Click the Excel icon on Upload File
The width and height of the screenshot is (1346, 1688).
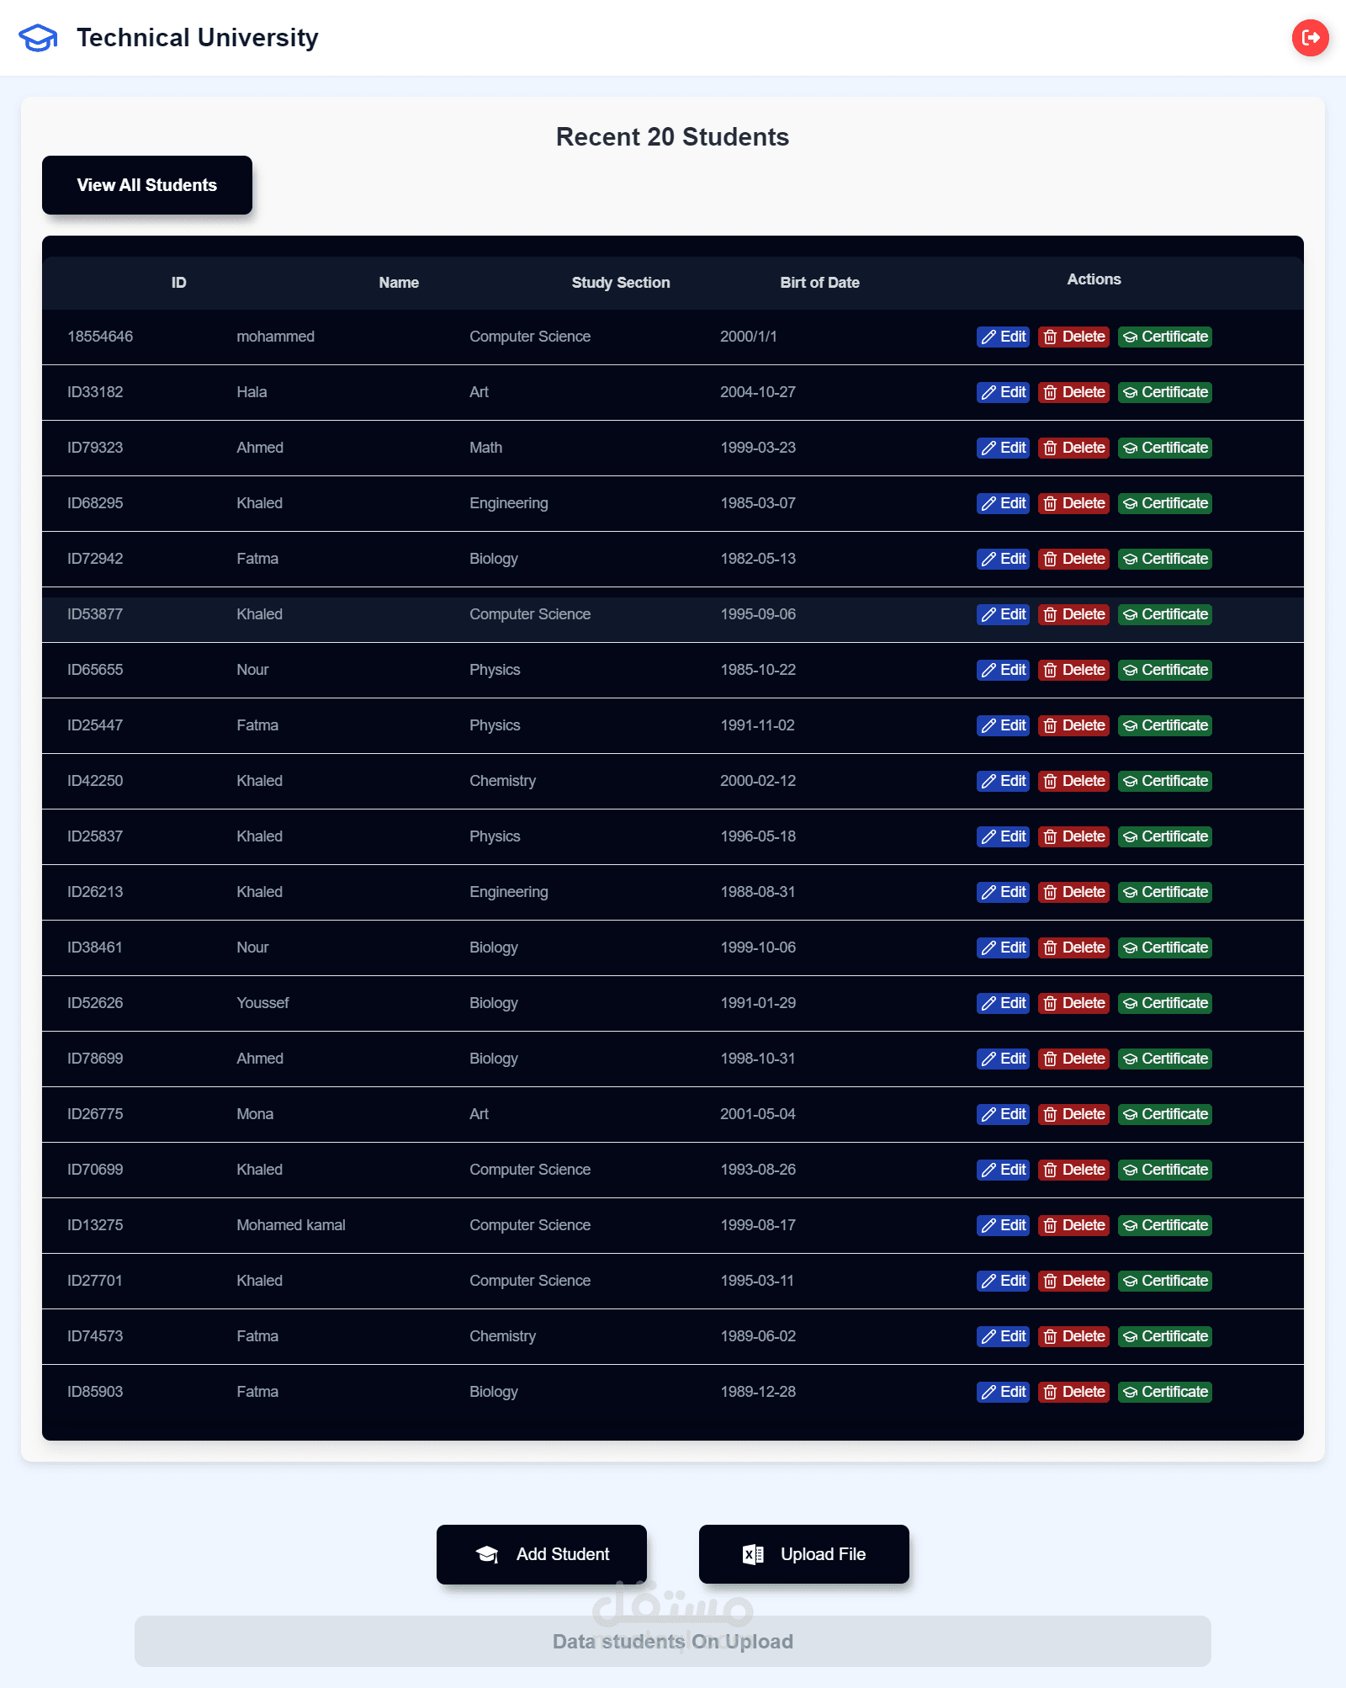[753, 1554]
